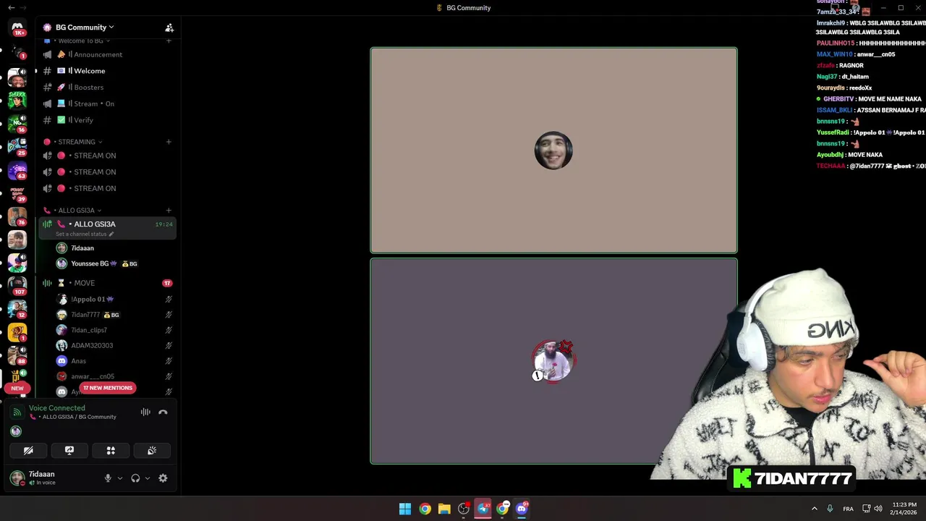Add a channel to STREAMING category
The image size is (926, 521).
(x=169, y=142)
